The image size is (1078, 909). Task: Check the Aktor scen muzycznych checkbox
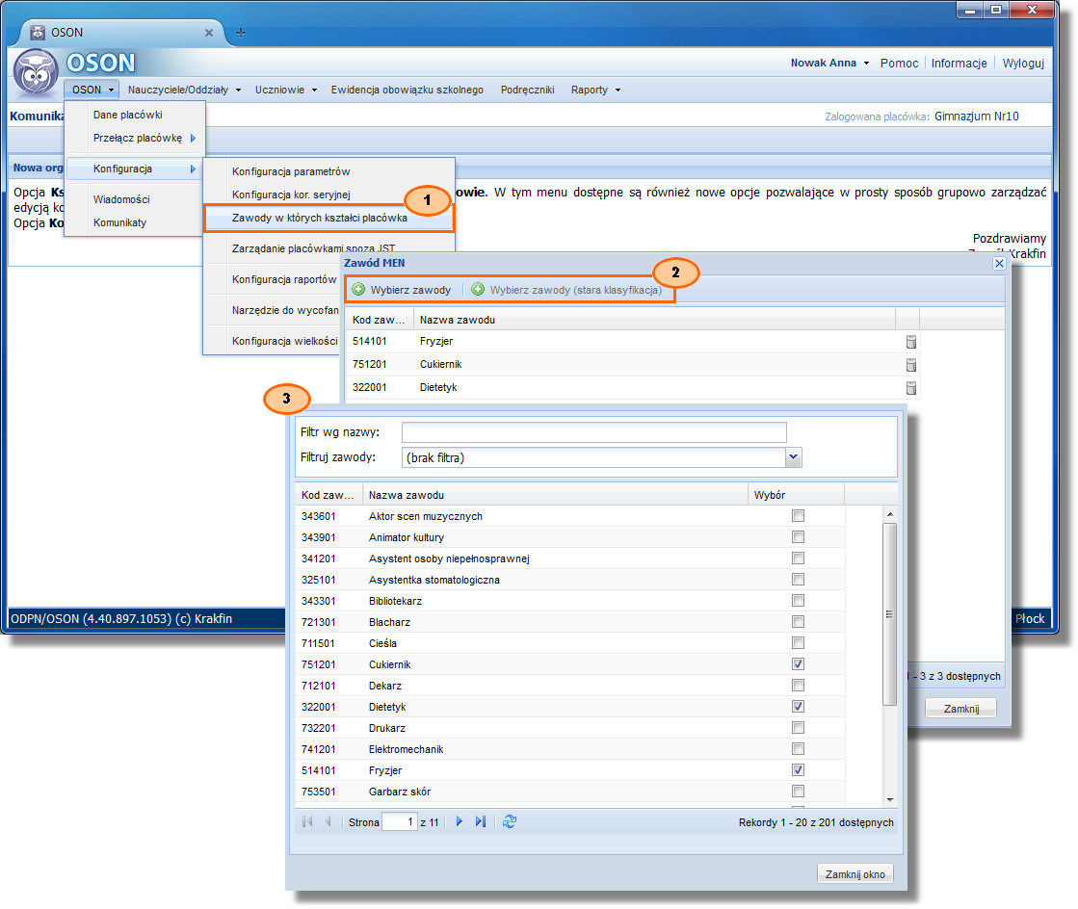click(x=798, y=516)
